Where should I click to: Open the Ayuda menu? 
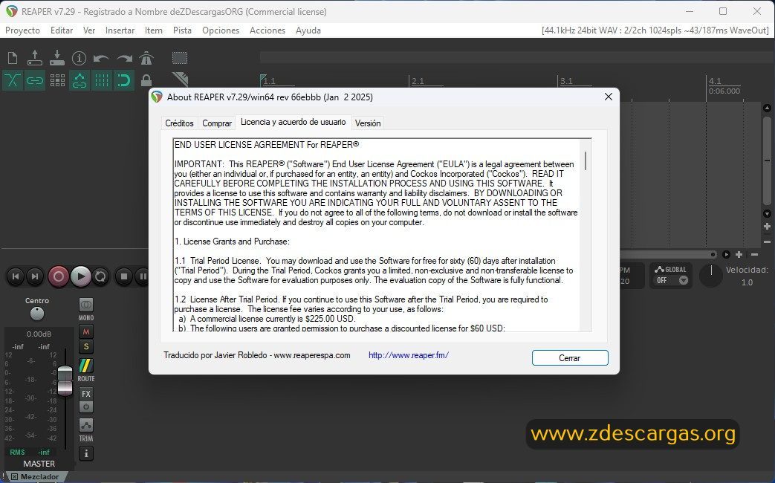308,30
